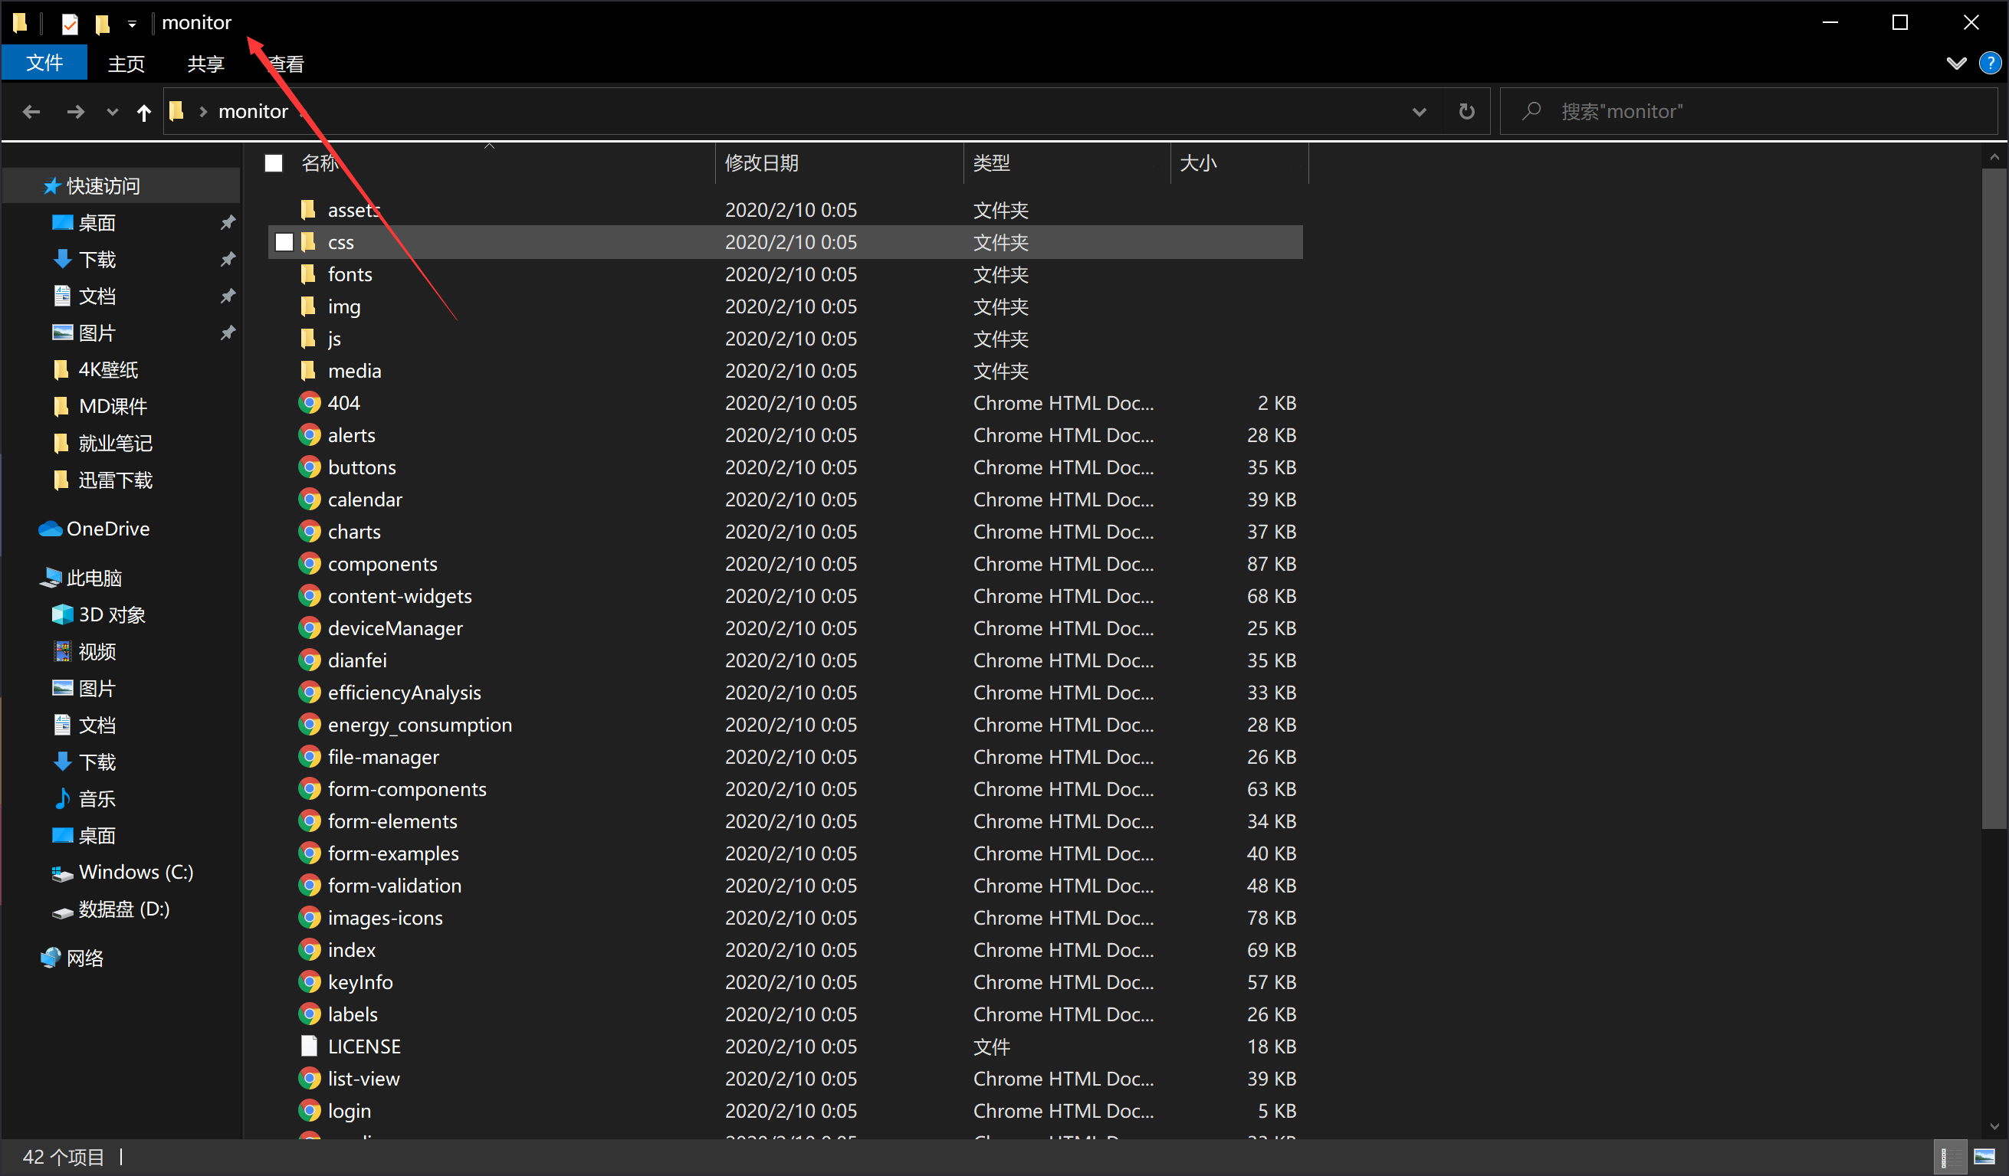Open Help with the question mark icon
Screen dimensions: 2009x1176
(1990, 63)
